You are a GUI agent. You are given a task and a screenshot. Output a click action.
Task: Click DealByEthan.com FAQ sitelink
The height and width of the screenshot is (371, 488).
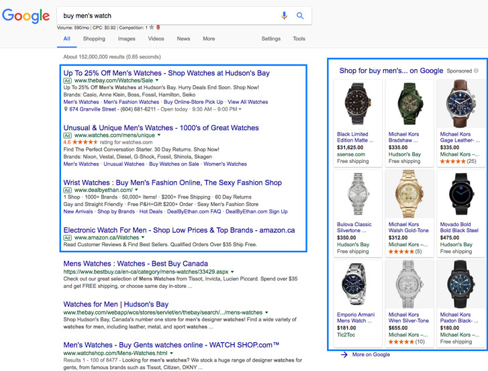point(194,211)
